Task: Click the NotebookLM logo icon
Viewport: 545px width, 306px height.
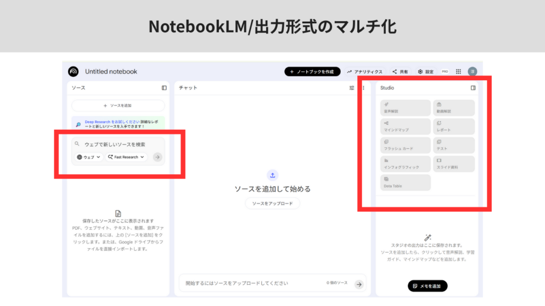Action: tap(73, 72)
